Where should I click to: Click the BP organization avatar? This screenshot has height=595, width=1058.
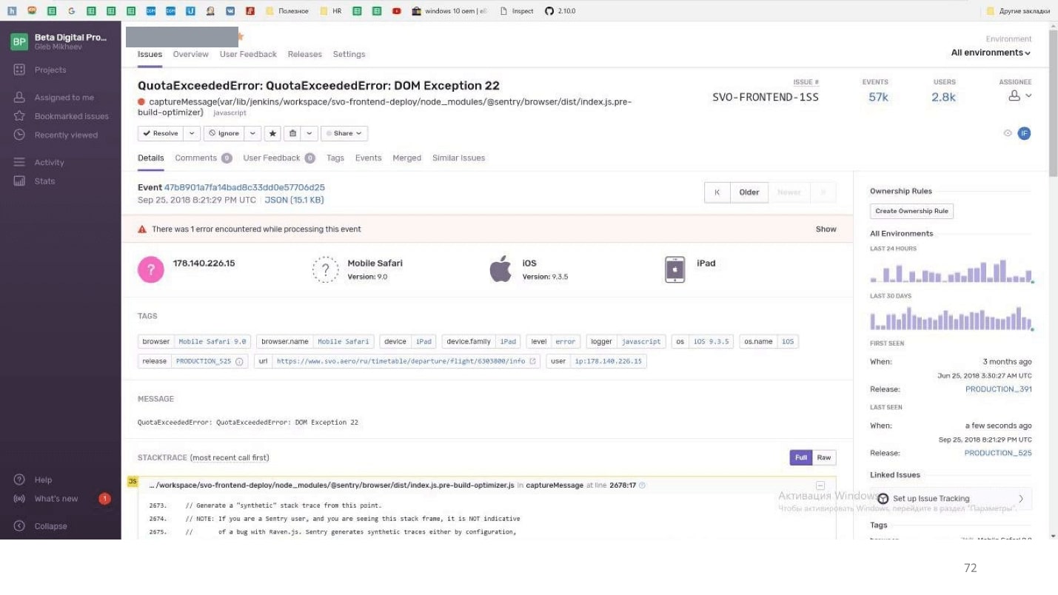pos(19,41)
